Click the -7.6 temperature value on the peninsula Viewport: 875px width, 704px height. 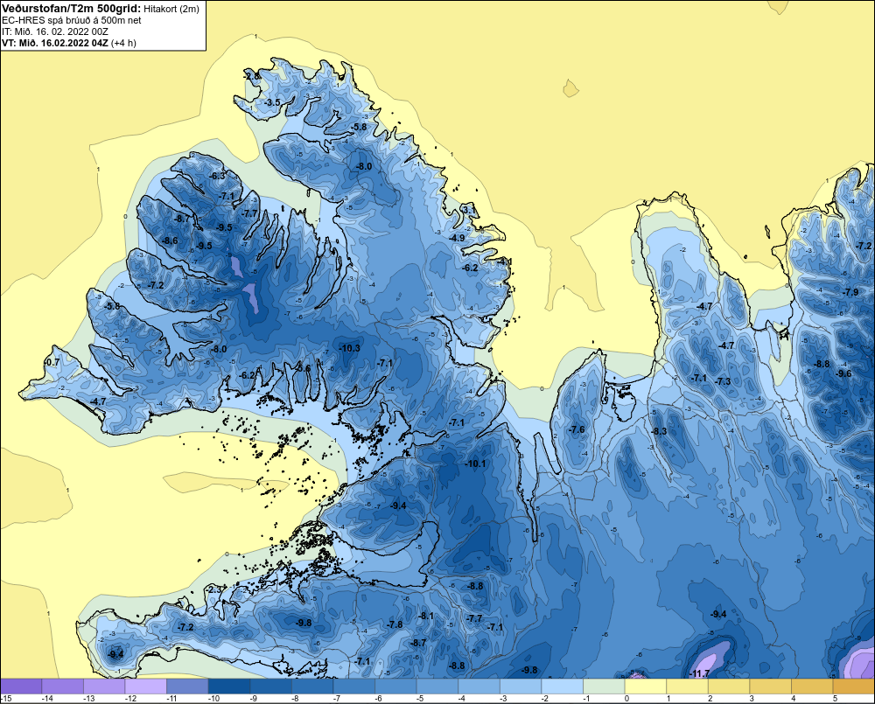(x=577, y=429)
